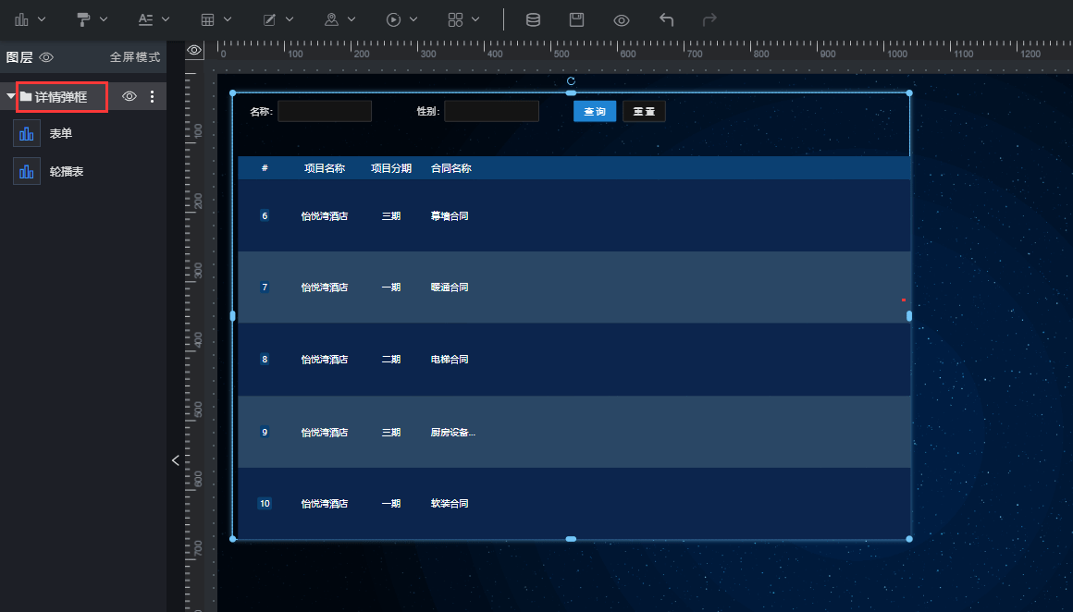Undo the last action

(x=666, y=19)
